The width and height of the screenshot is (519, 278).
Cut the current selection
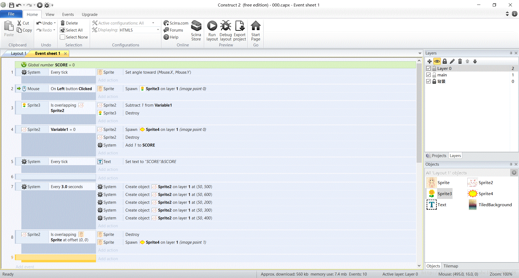click(23, 23)
